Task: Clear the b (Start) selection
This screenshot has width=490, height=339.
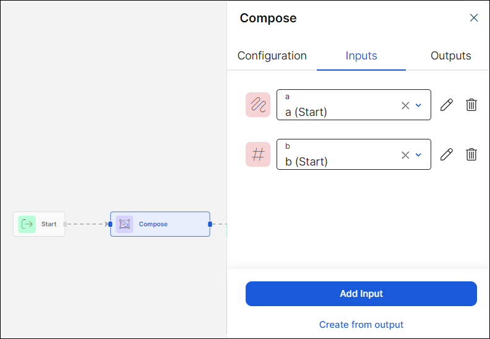Action: 405,155
